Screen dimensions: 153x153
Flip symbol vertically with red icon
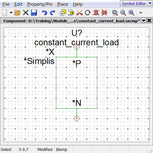(104, 13)
